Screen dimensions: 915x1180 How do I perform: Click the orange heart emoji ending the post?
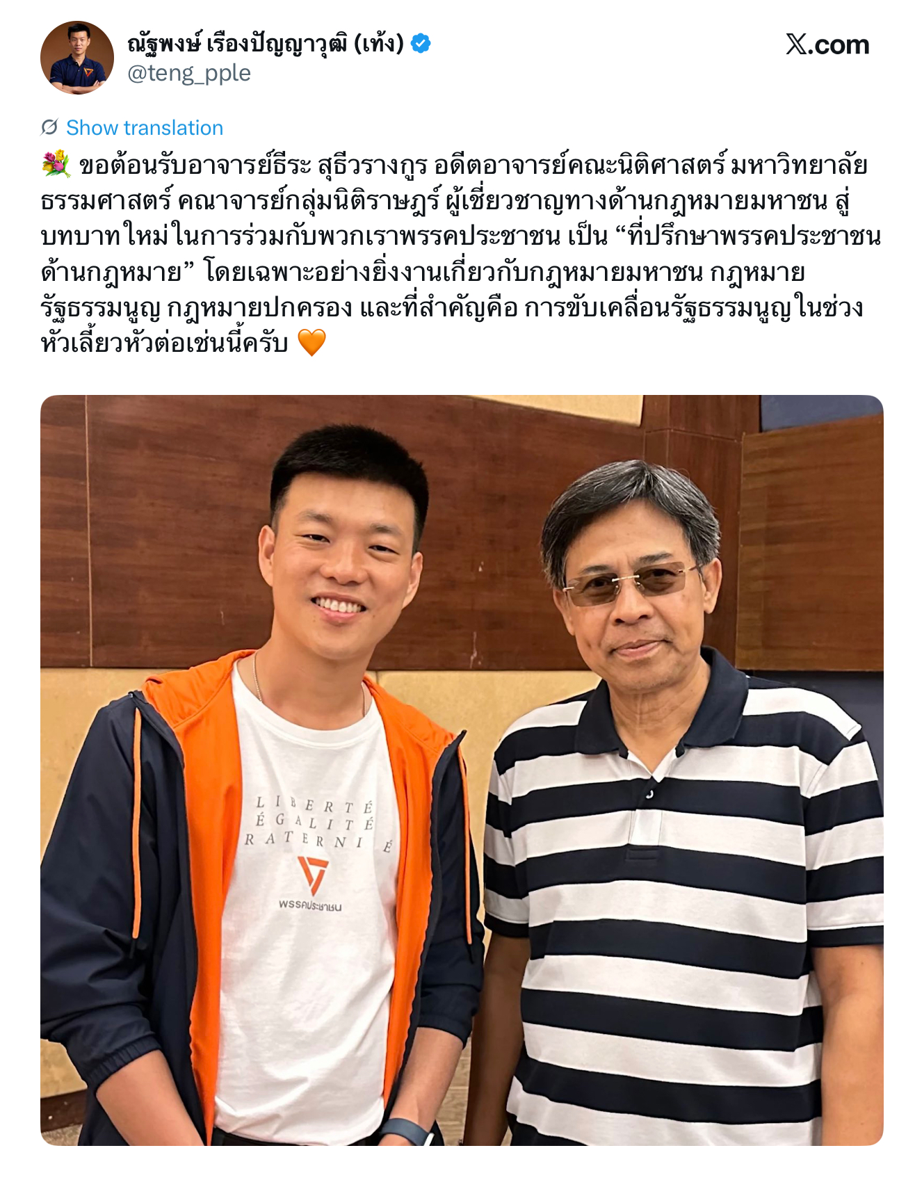(x=311, y=342)
